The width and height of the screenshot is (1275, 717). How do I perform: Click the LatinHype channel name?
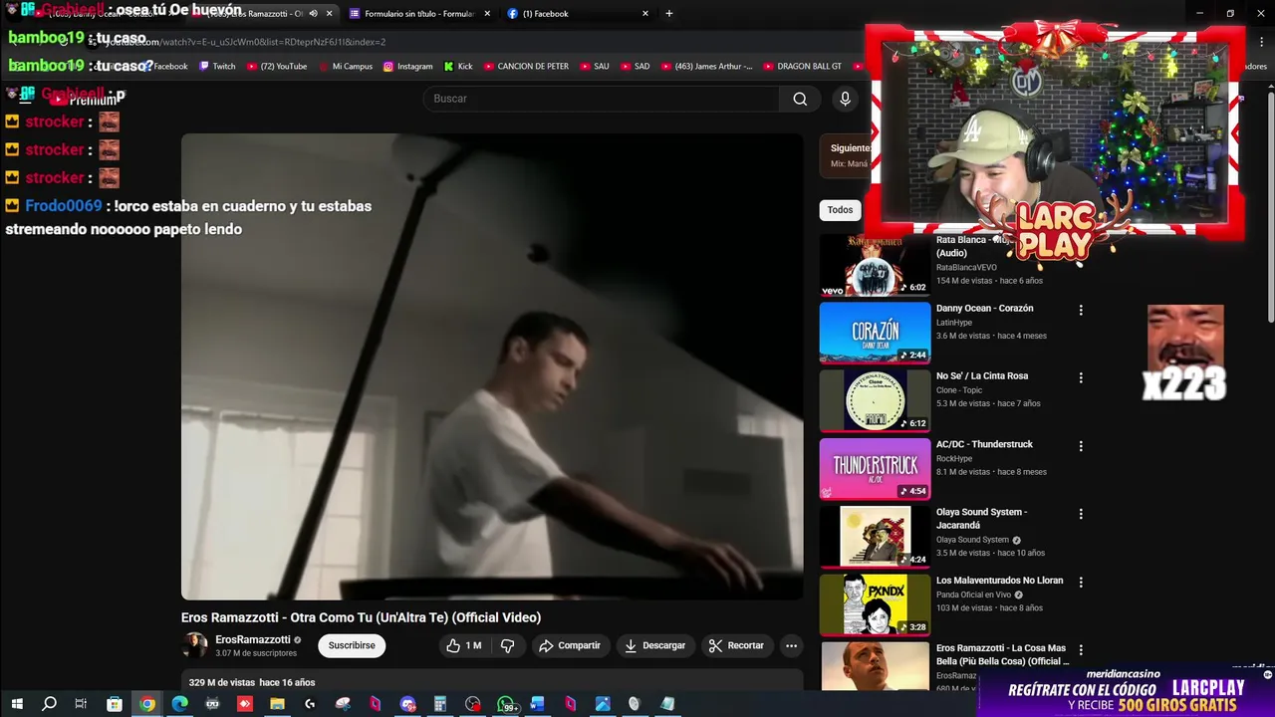coord(954,323)
